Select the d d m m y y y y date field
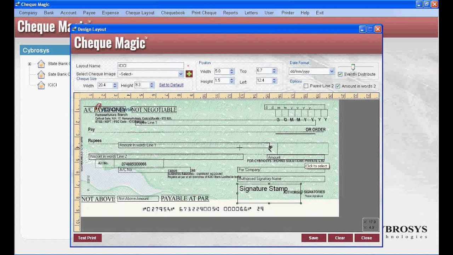The image size is (453, 255). point(294,107)
